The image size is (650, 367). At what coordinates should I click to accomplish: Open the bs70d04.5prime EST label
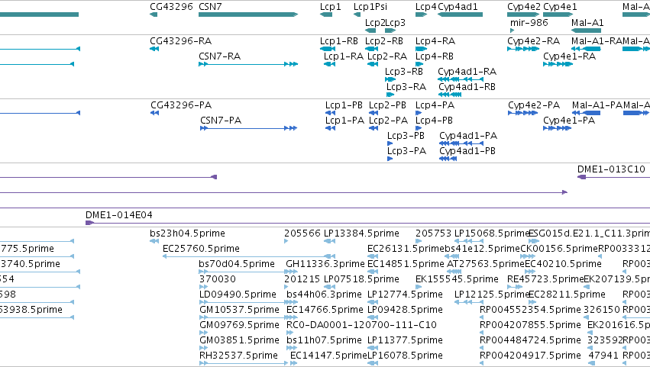click(x=237, y=264)
